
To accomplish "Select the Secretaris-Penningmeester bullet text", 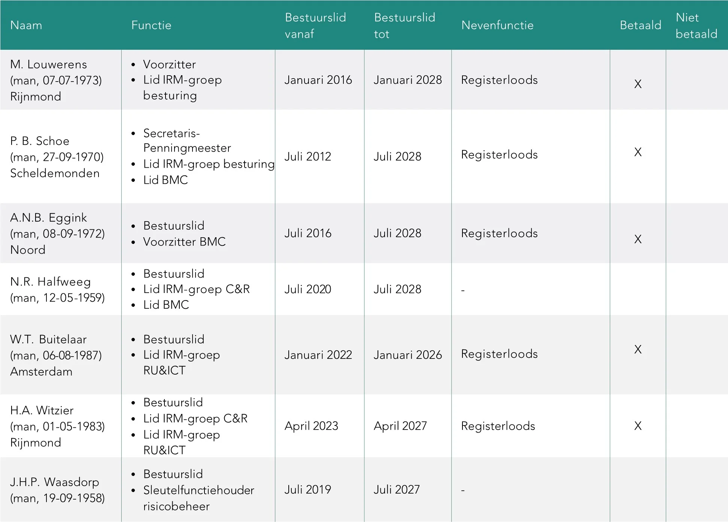I will coord(187,140).
